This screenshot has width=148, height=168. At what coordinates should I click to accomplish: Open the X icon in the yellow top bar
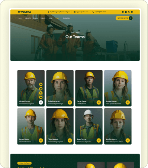coord(129,12)
